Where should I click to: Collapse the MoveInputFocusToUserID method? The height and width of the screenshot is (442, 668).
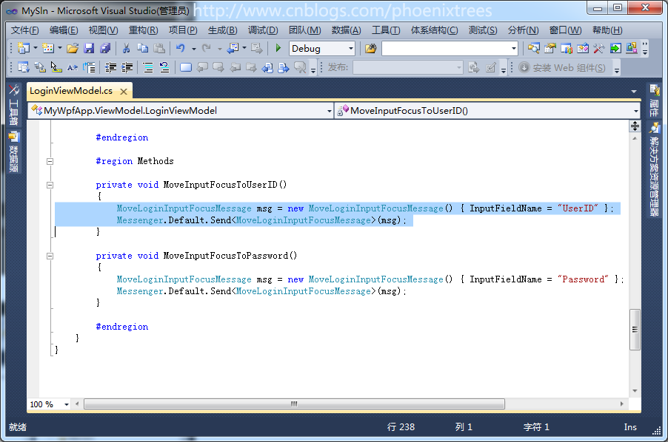click(x=50, y=185)
